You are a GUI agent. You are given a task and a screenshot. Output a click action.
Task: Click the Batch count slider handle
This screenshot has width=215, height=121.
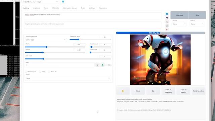point(92,47)
